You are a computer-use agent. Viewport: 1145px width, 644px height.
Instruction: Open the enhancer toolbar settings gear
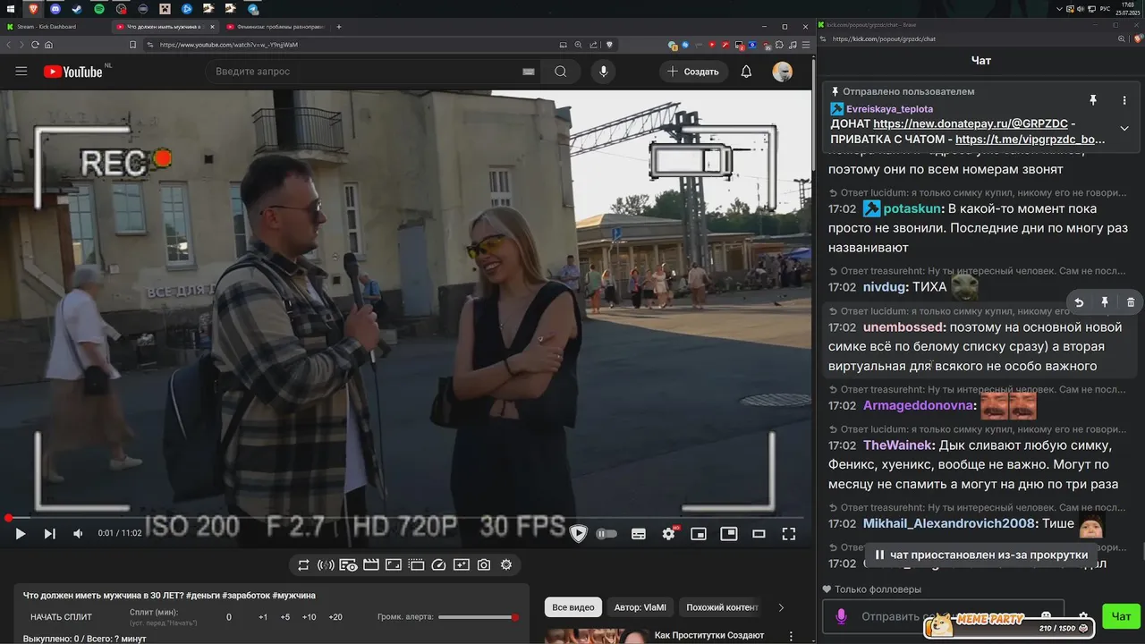coord(506,565)
